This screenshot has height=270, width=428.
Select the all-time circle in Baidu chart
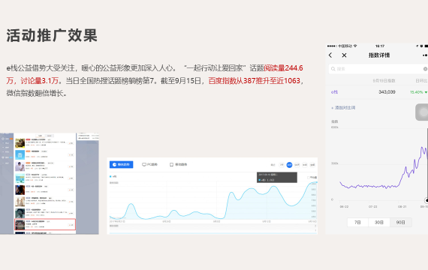(x=312, y=165)
